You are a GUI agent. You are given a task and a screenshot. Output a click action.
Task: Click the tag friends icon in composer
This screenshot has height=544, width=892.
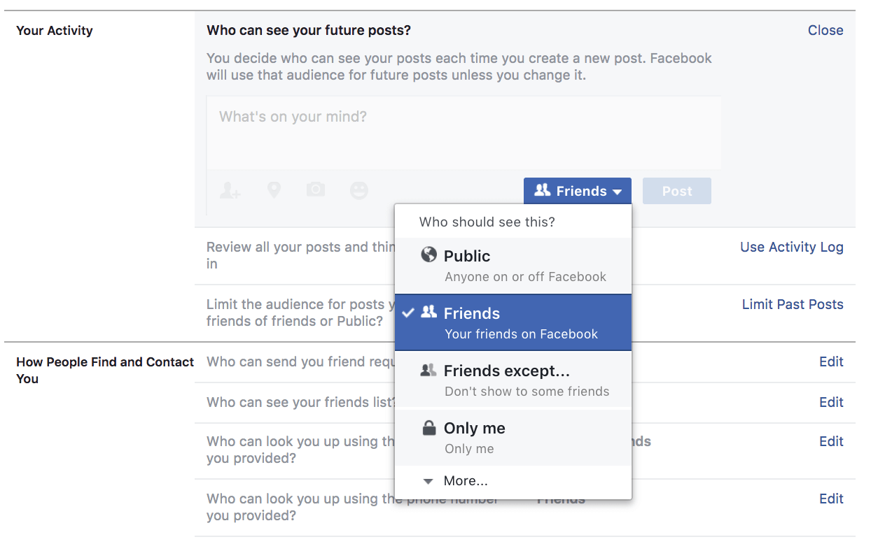coord(230,190)
